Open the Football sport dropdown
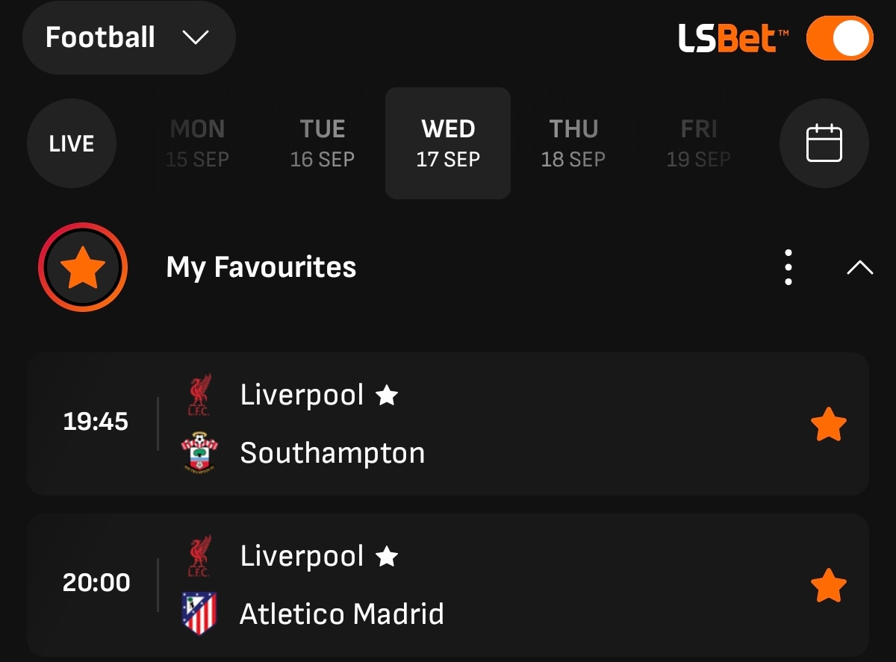 (128, 37)
